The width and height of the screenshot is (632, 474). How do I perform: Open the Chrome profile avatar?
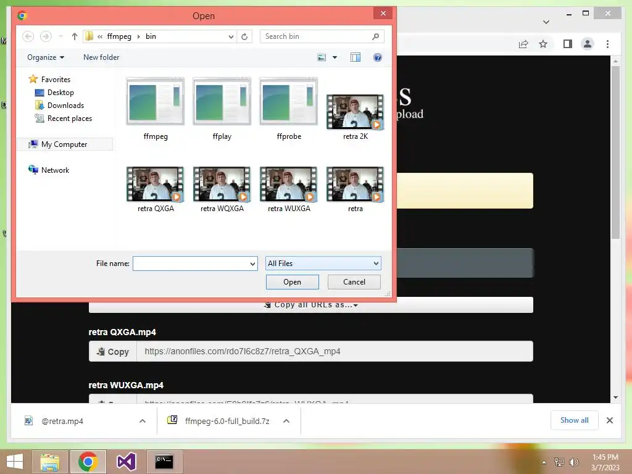[588, 44]
